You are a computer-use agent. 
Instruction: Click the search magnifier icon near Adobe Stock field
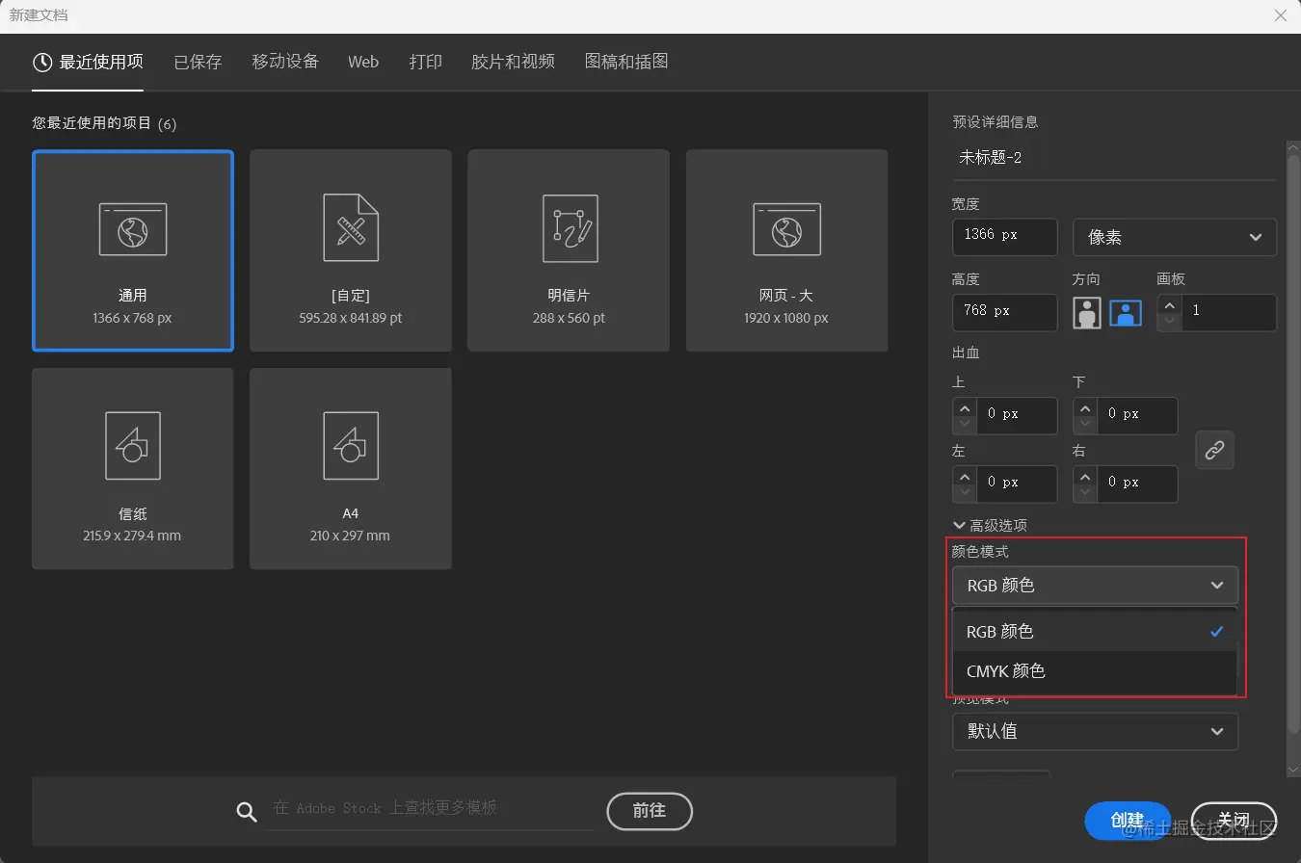click(246, 811)
